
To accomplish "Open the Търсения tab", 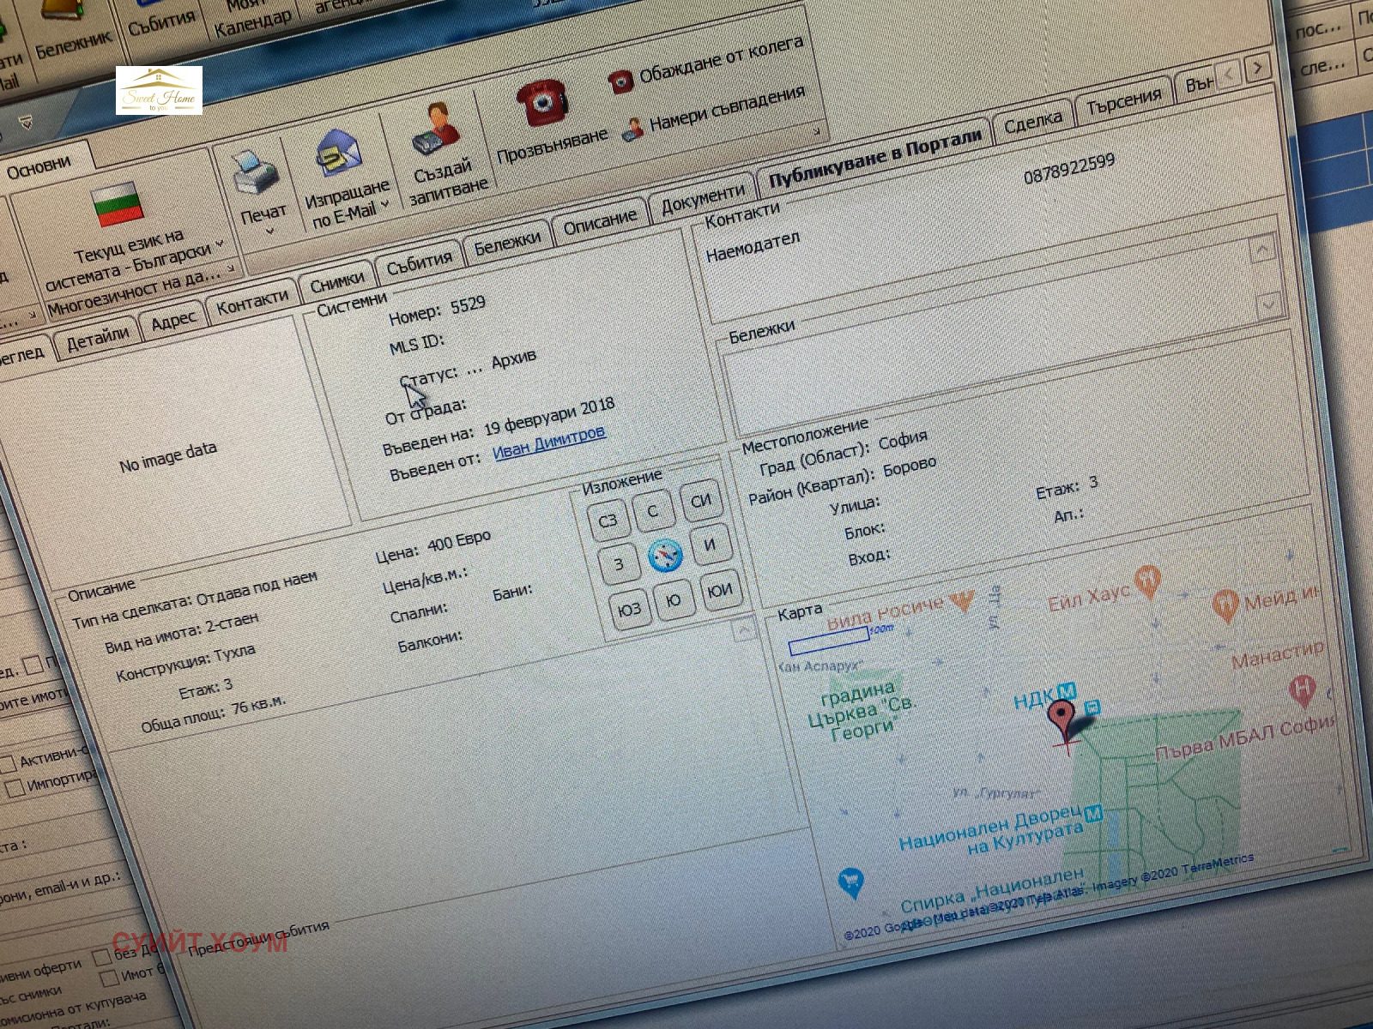I will click(x=1123, y=101).
